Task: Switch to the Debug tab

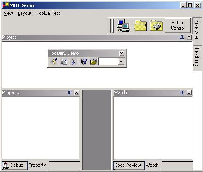Action: point(14,165)
